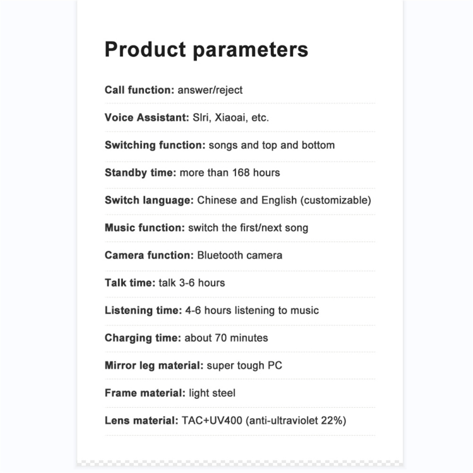Select "songs and top and bottom" text
Viewport: 473px width, 473px height.
click(x=272, y=145)
